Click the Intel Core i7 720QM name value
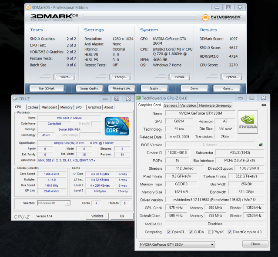 pyautogui.click(x=69, y=118)
